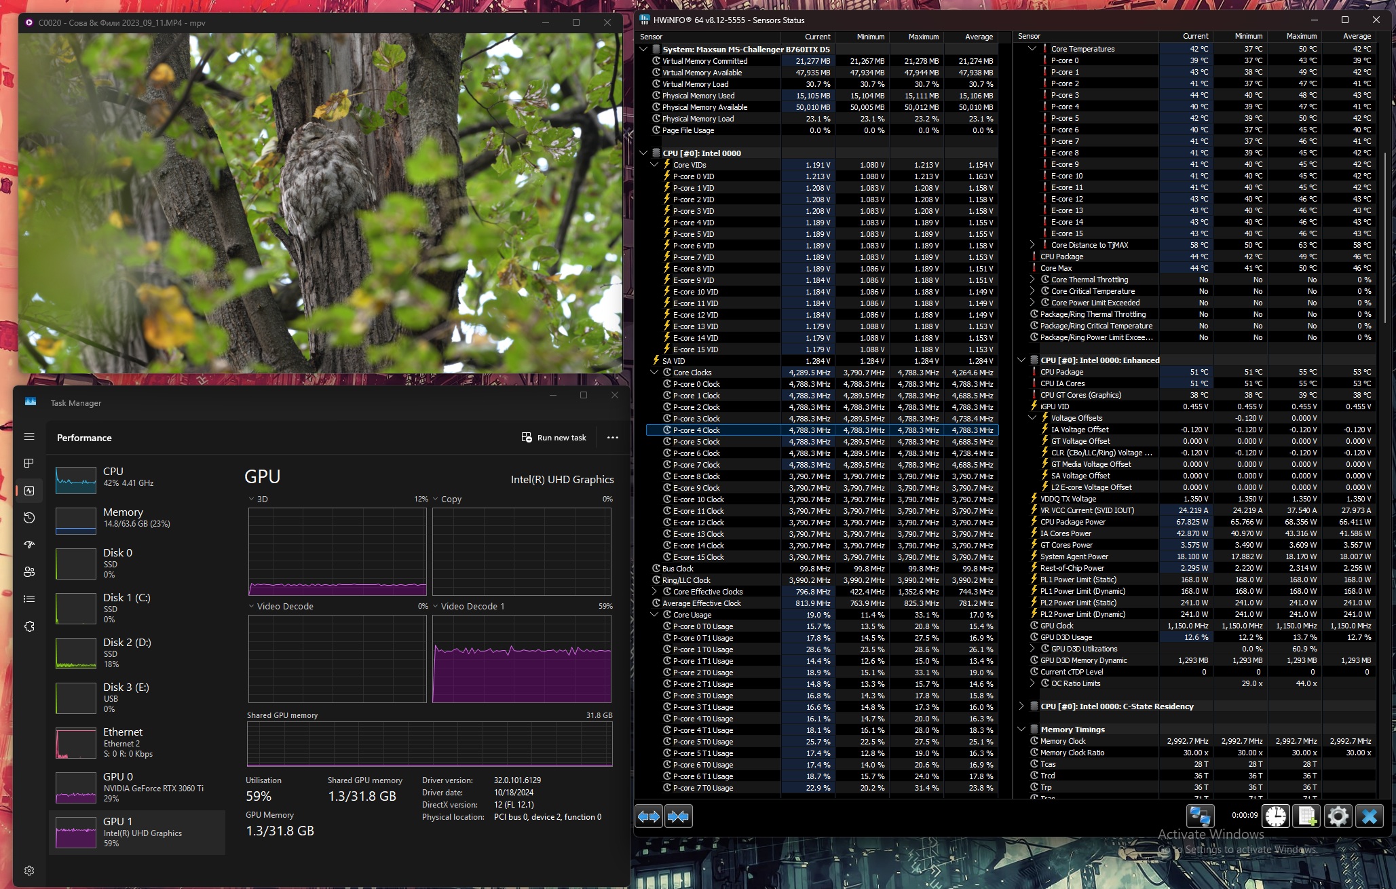Collapse the Core VIDs sensor tree
The width and height of the screenshot is (1396, 889).
[x=654, y=165]
